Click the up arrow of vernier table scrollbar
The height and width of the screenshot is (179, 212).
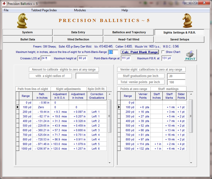click(x=191, y=94)
